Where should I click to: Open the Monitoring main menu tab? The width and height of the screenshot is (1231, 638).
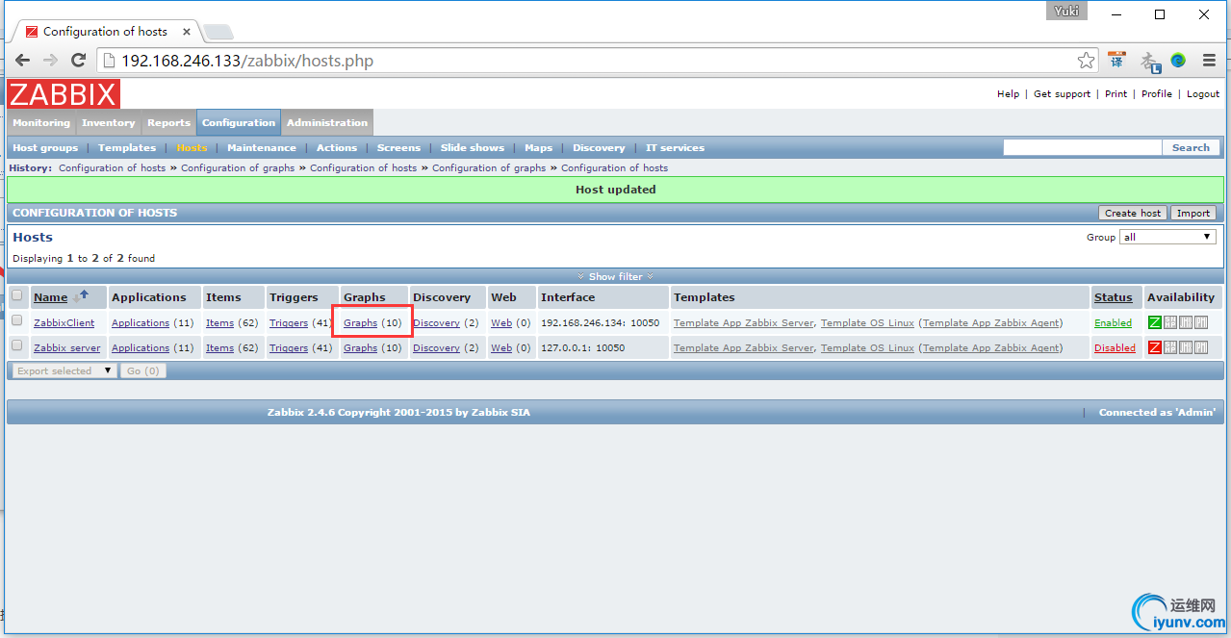pos(41,123)
